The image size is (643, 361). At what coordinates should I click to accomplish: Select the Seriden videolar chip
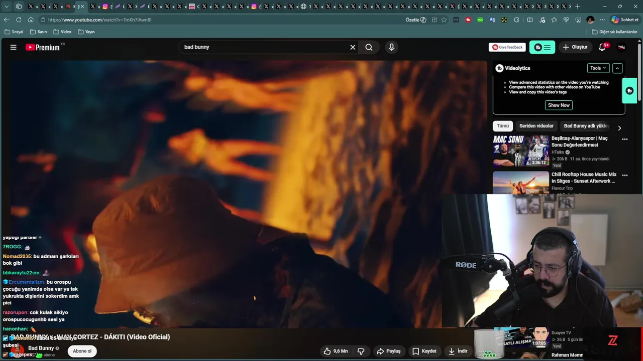(536, 126)
